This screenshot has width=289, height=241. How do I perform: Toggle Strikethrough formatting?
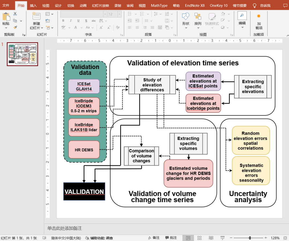point(94,21)
